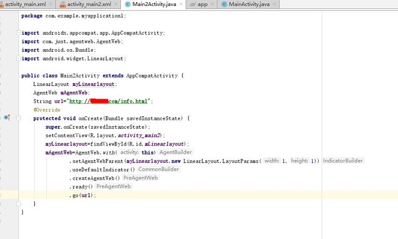
Task: Click the 'height:' parameter hint
Action: (299, 160)
